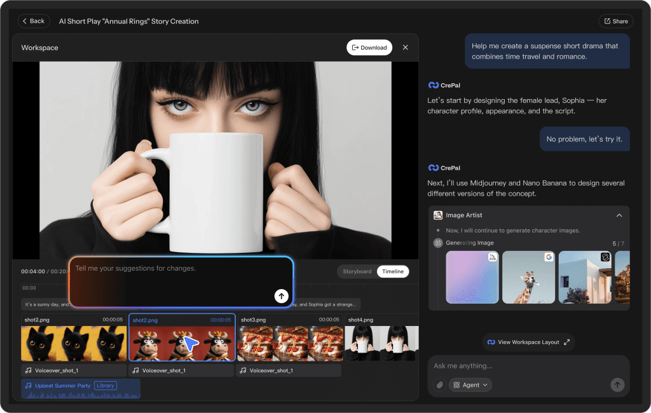This screenshot has width=651, height=413.
Task: Click the Library tag on audio track
Action: [106, 386]
